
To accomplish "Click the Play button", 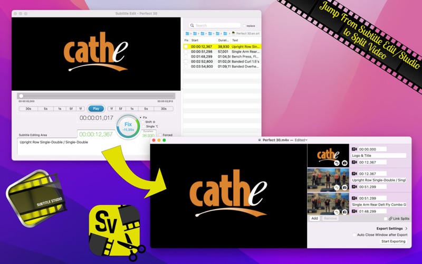I will click(96, 109).
